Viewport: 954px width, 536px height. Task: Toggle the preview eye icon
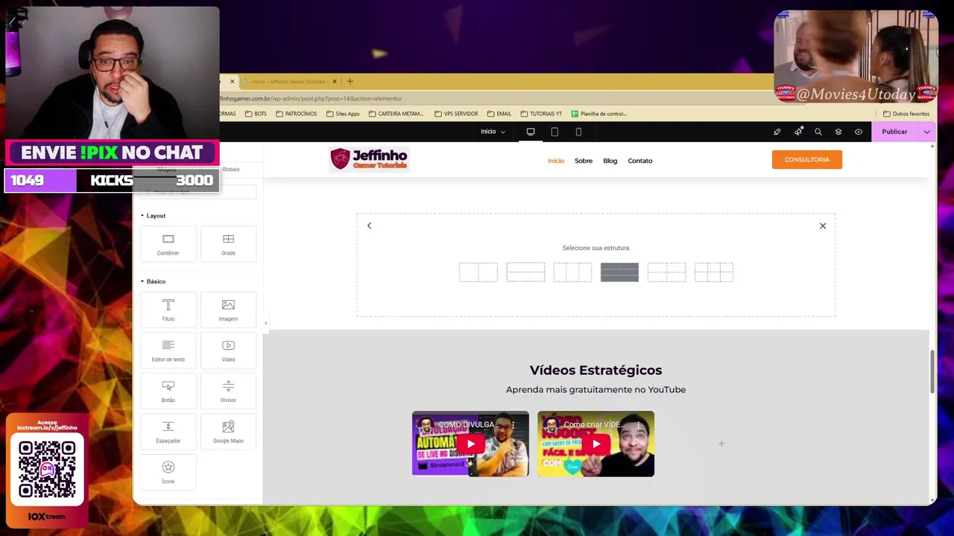coord(859,132)
